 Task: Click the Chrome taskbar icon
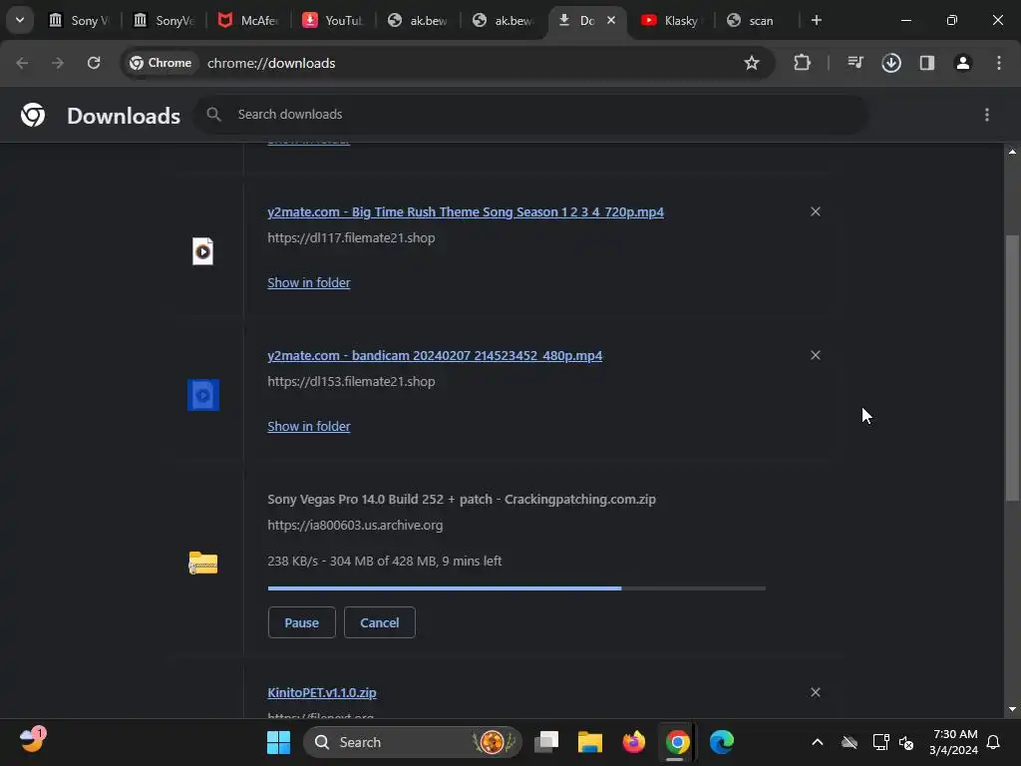pos(677,742)
